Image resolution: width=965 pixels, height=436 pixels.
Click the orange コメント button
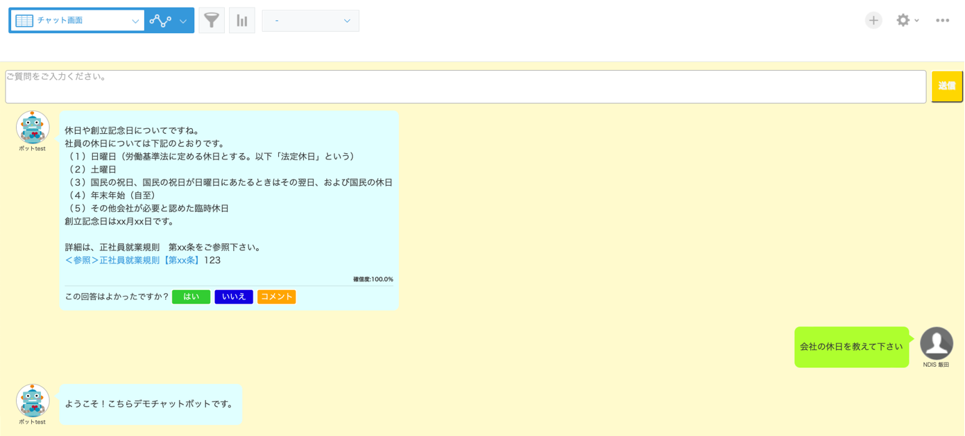point(276,297)
